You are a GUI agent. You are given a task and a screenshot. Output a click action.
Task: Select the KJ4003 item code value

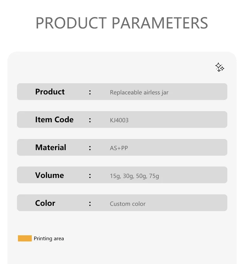pos(119,120)
